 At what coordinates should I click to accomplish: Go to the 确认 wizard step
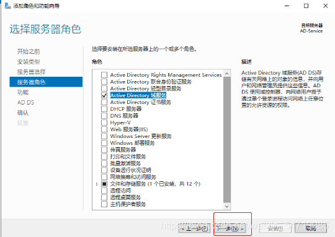coord(23,113)
